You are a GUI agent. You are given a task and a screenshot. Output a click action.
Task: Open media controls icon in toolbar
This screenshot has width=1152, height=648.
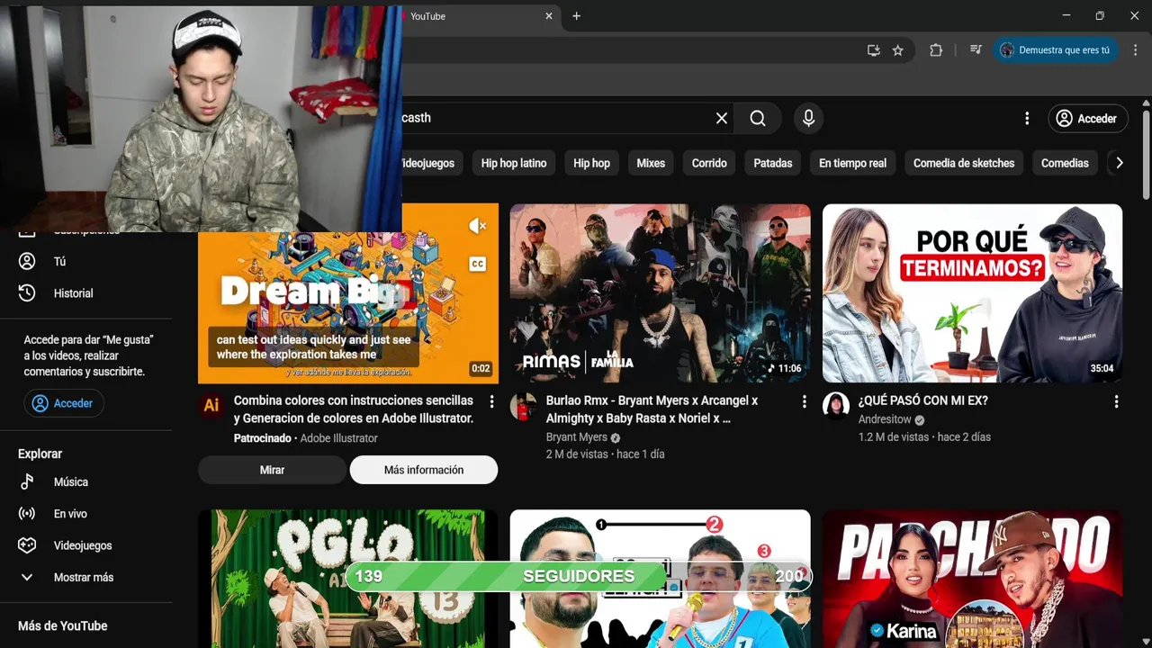pos(976,50)
